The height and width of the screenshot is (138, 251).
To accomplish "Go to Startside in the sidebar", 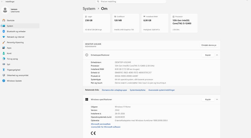I will click(x=11, y=20).
